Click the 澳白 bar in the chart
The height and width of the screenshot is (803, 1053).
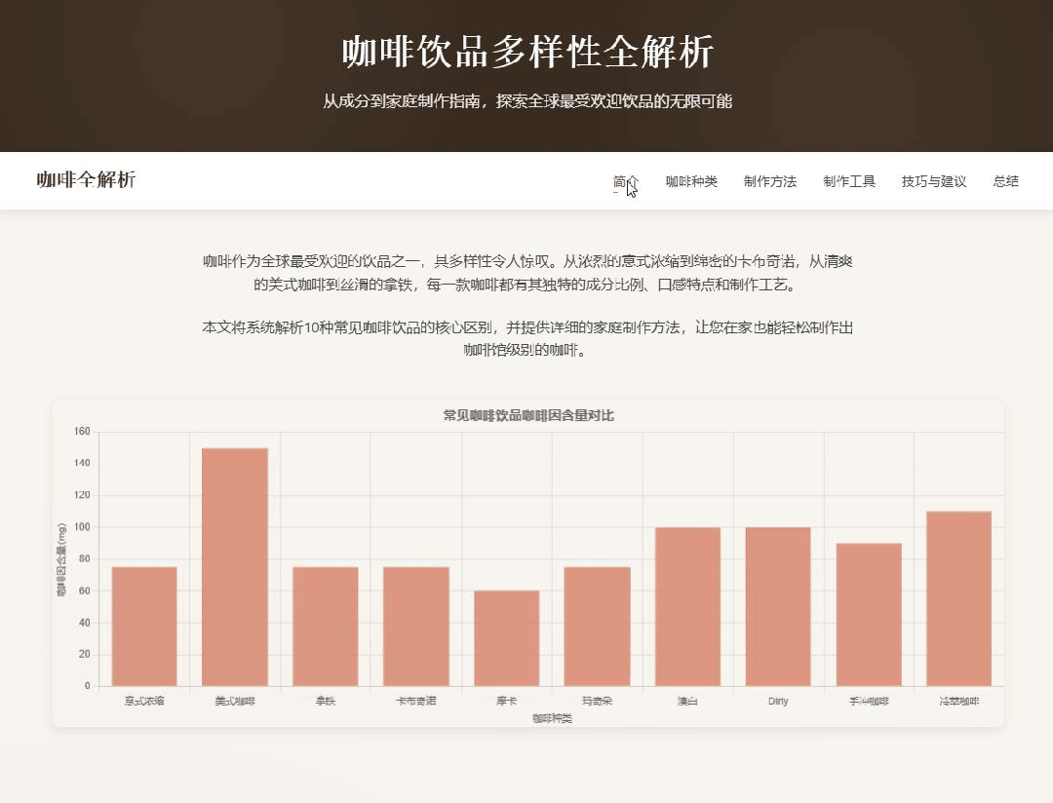pos(687,606)
